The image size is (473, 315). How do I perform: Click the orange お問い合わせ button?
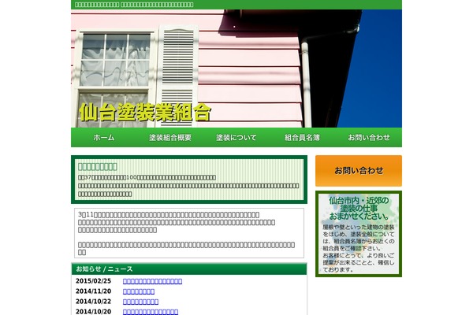coord(359,171)
